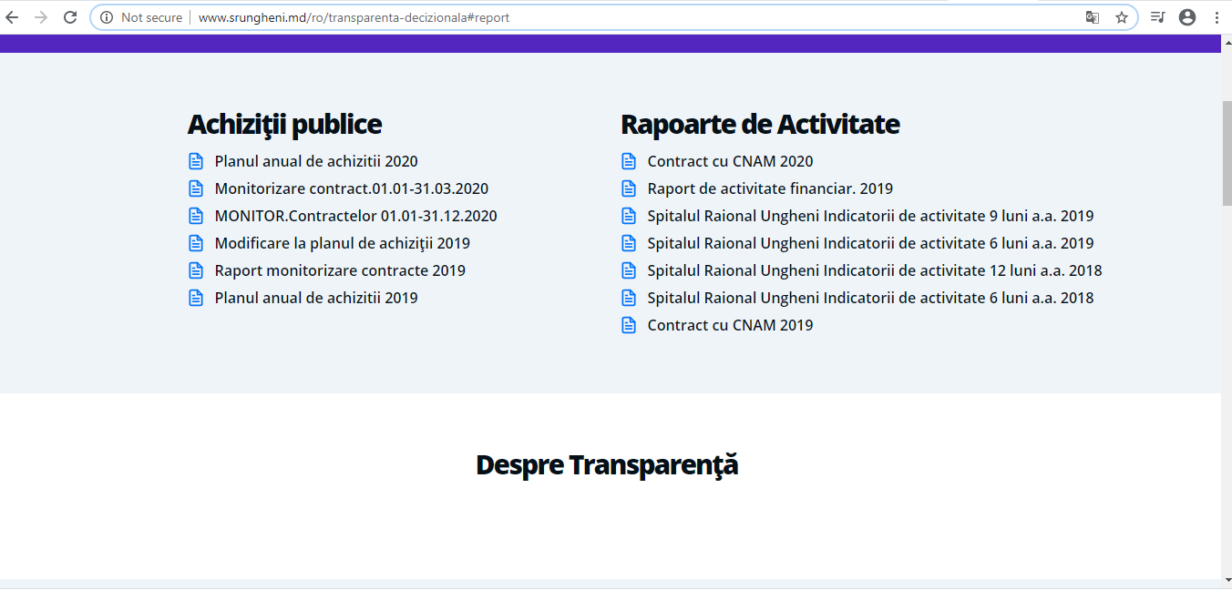Open Indicatorii de activitate 9 luni 2019 link
The image size is (1232, 590).
pyautogui.click(x=870, y=216)
